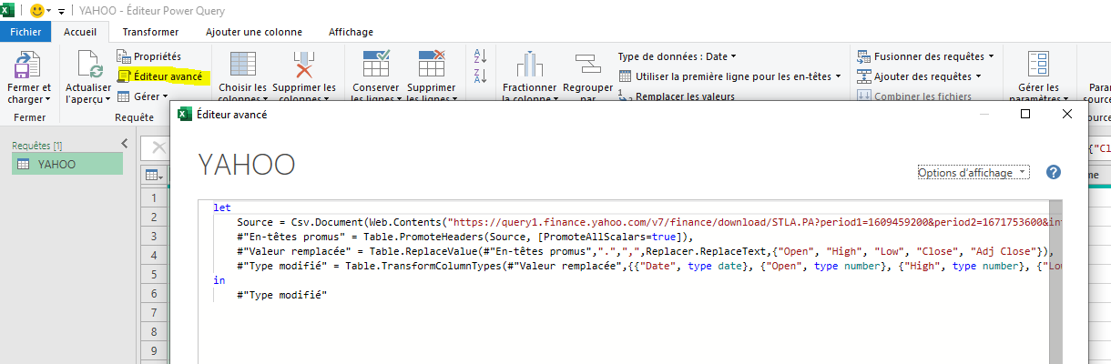
Task: Open Fusionner des requêtes dropdown
Action: tap(925, 56)
